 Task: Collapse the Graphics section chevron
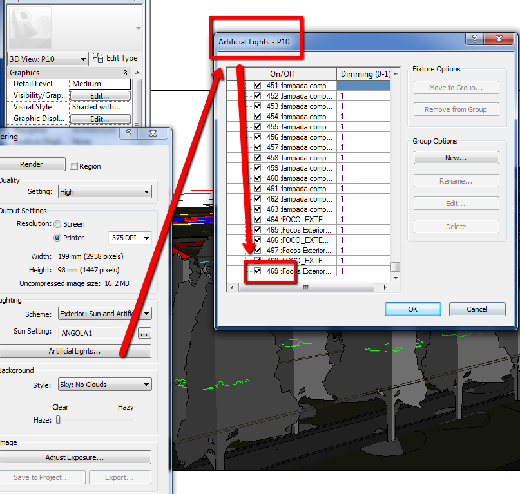125,72
